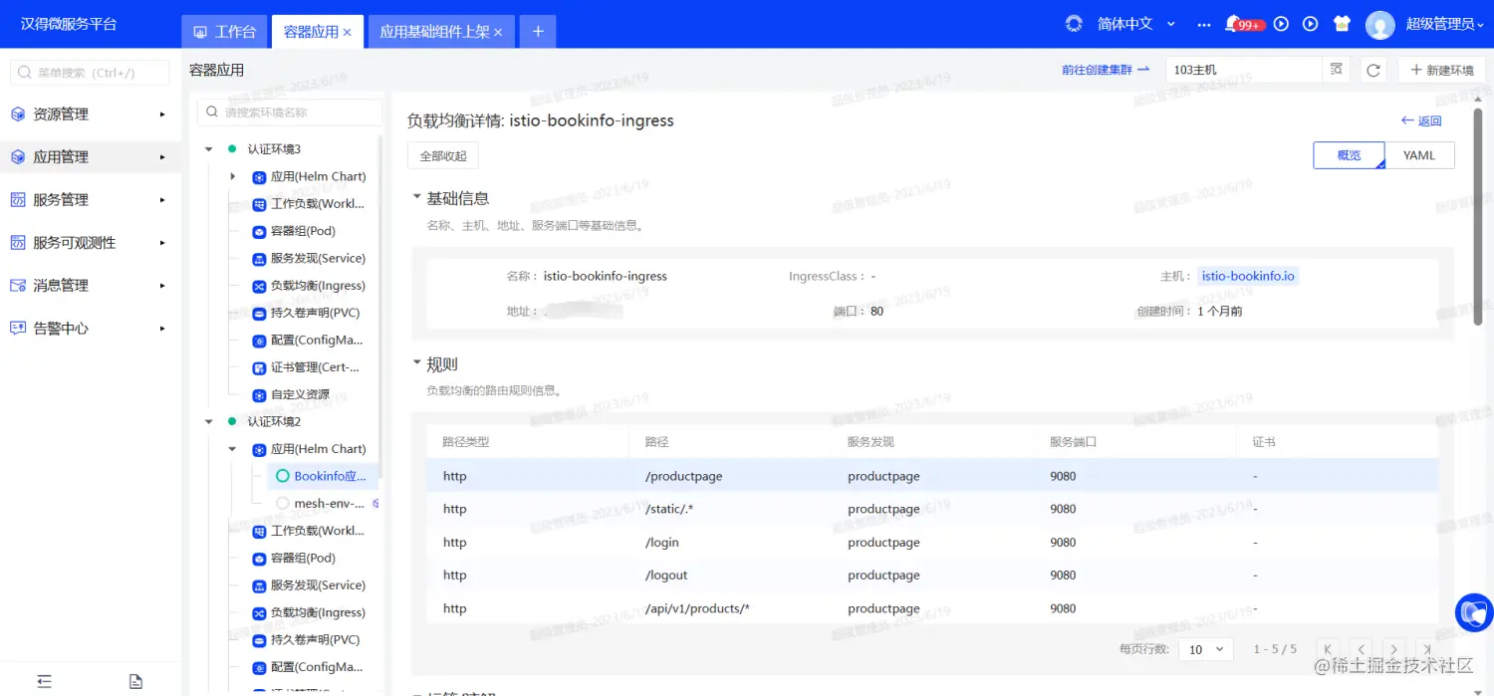Viewport: 1494px width, 696px height.
Task: Collapse the 认证环境3 tree node
Action: (209, 149)
